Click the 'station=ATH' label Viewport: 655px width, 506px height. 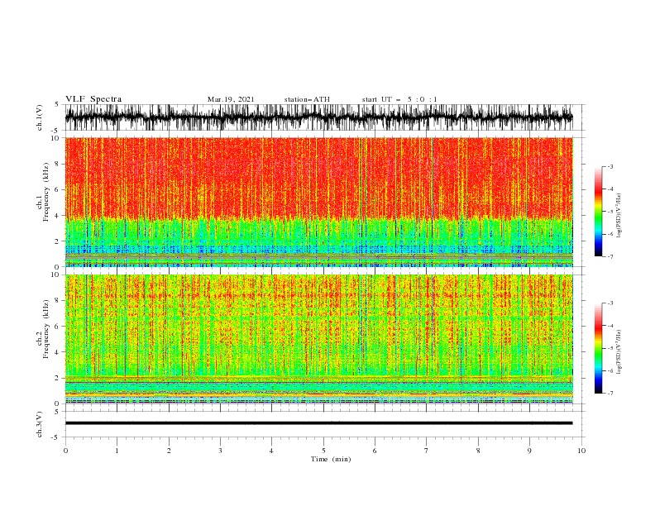[x=307, y=99]
